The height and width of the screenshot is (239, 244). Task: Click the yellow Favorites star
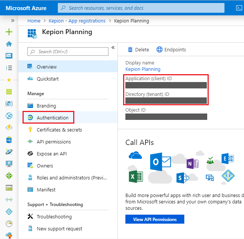pyautogui.click(x=9, y=80)
